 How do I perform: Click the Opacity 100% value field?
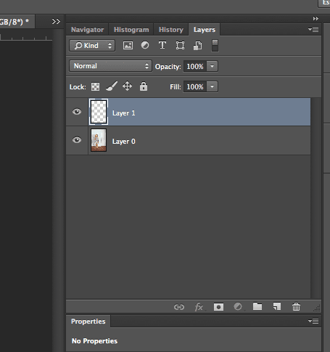(195, 66)
